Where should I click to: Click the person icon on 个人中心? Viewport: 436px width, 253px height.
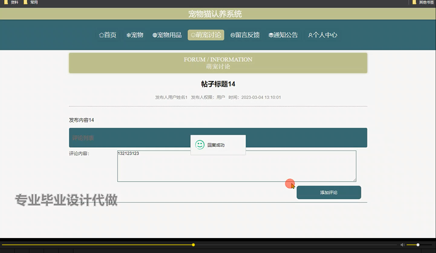point(310,35)
